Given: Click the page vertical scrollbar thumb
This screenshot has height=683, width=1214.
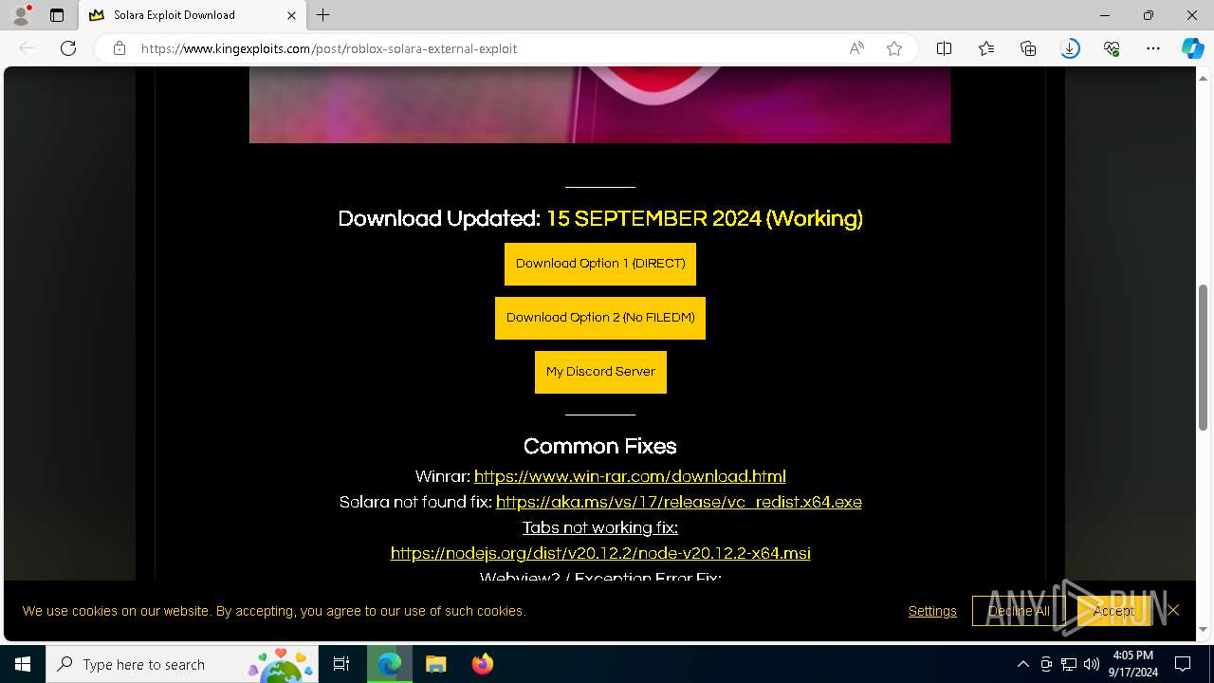Looking at the screenshot, I should [x=1204, y=357].
